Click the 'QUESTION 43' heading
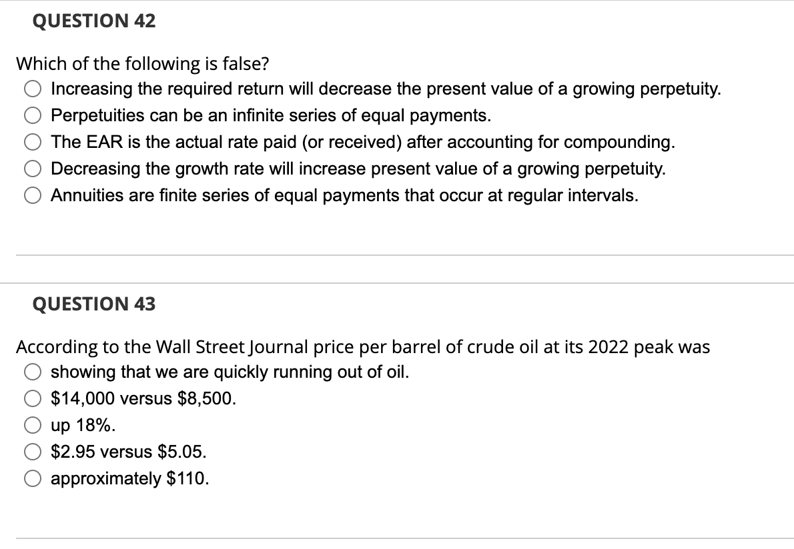Image resolution: width=794 pixels, height=549 pixels. (x=94, y=304)
